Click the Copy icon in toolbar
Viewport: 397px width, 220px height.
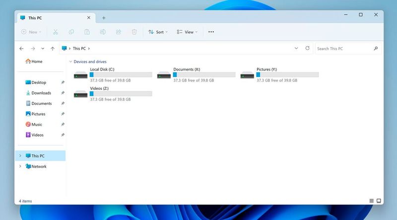point(71,32)
